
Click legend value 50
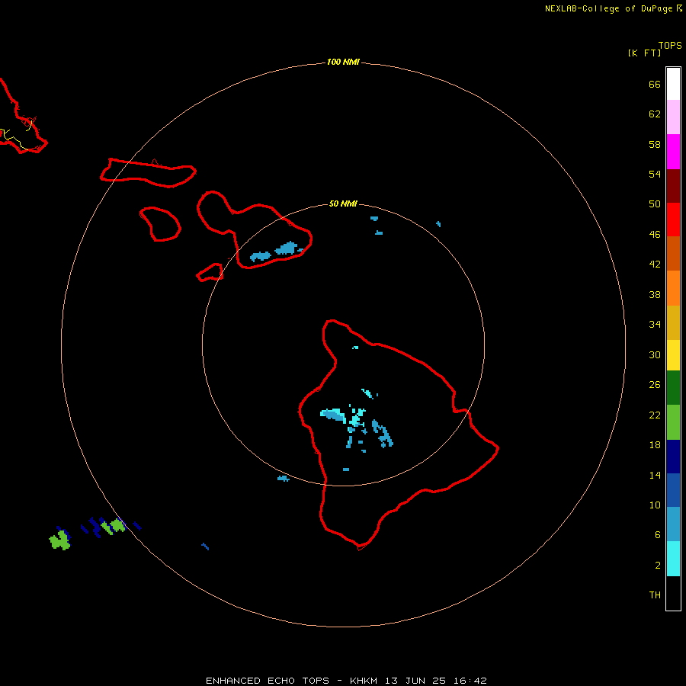(x=655, y=204)
